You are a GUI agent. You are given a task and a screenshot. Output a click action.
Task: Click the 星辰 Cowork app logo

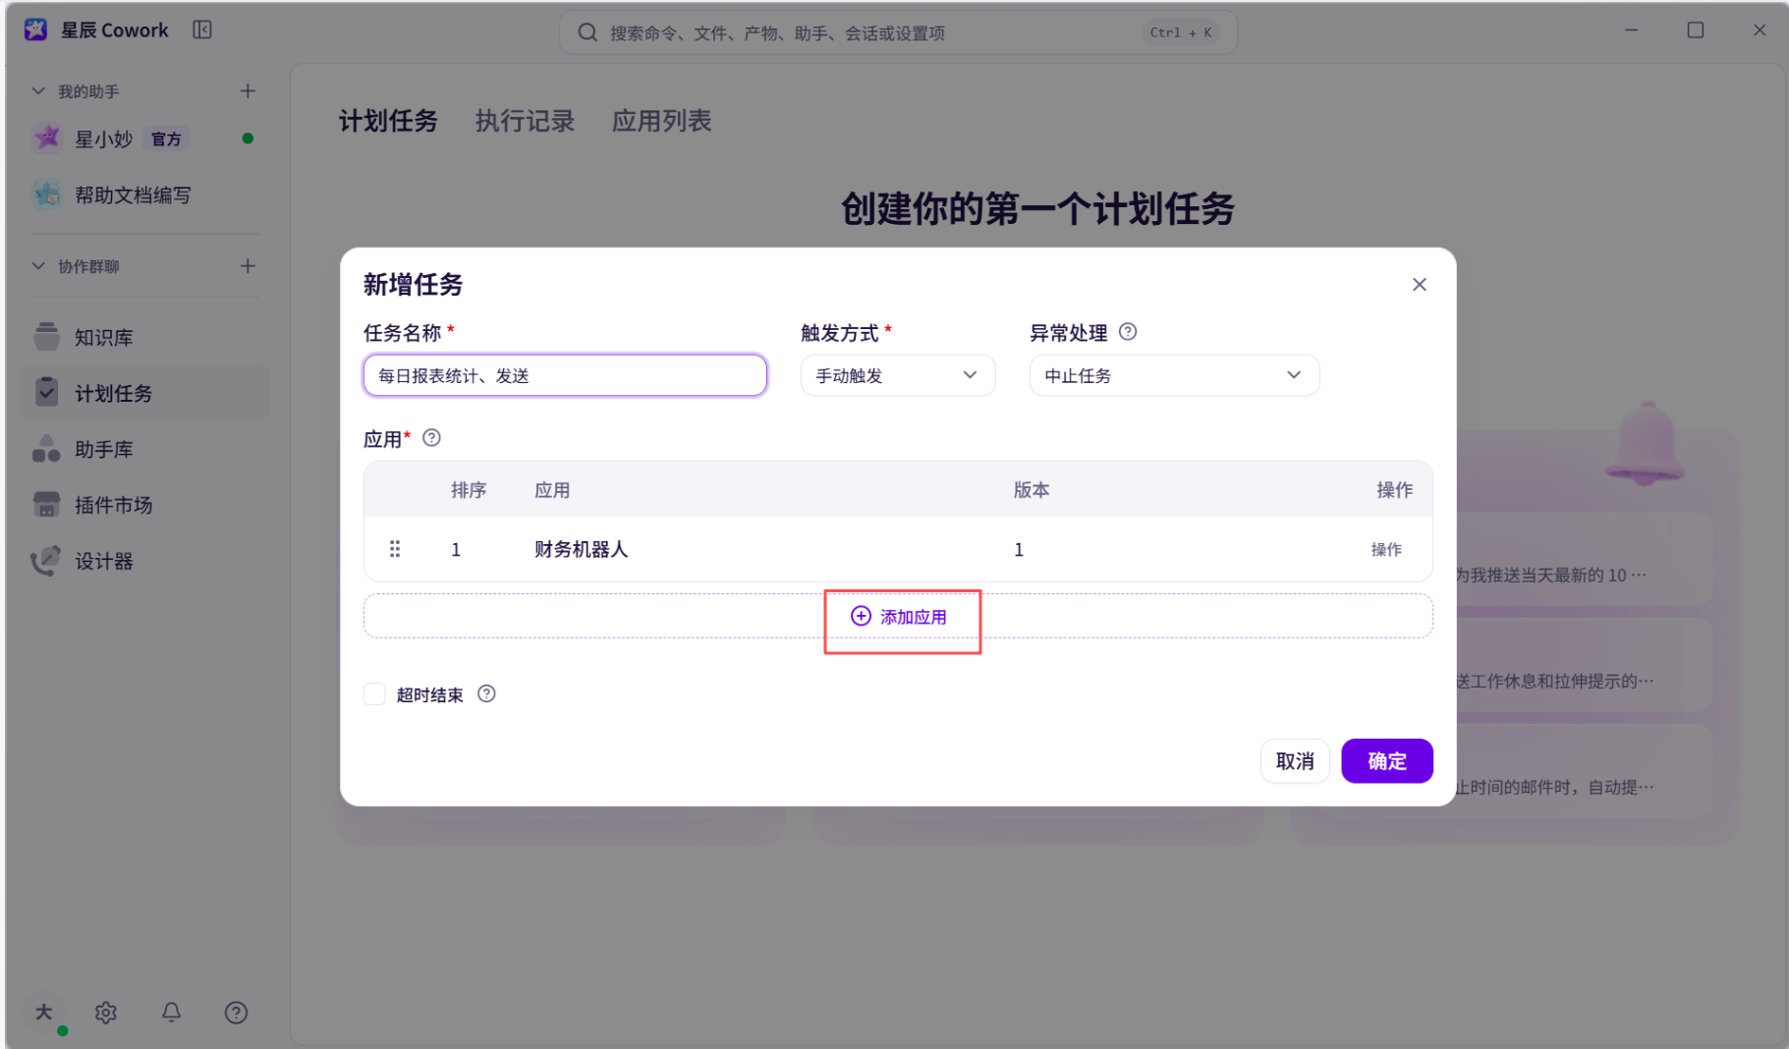click(35, 29)
